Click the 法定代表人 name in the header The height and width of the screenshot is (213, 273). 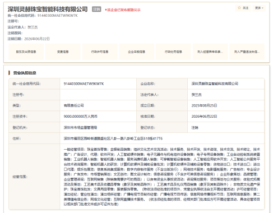[33, 27]
